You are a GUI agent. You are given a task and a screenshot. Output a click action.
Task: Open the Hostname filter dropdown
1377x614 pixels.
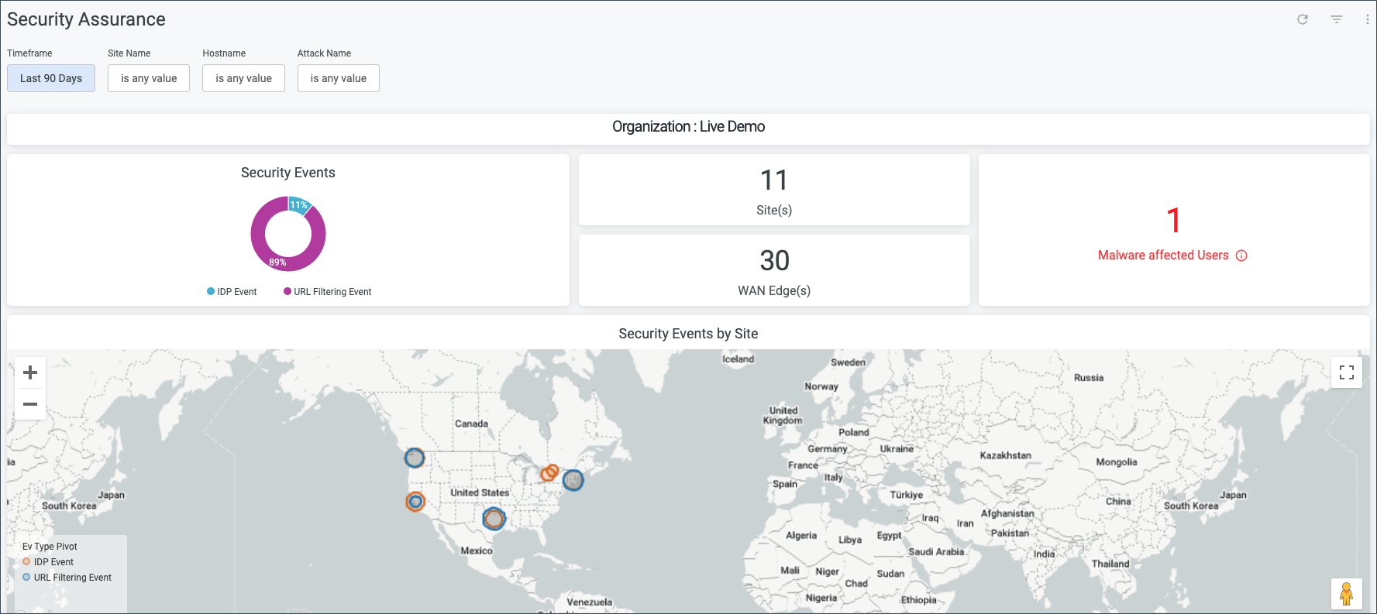[243, 78]
